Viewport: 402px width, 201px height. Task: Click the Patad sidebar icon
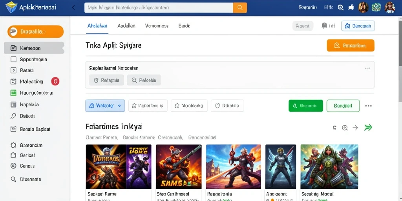[13, 70]
